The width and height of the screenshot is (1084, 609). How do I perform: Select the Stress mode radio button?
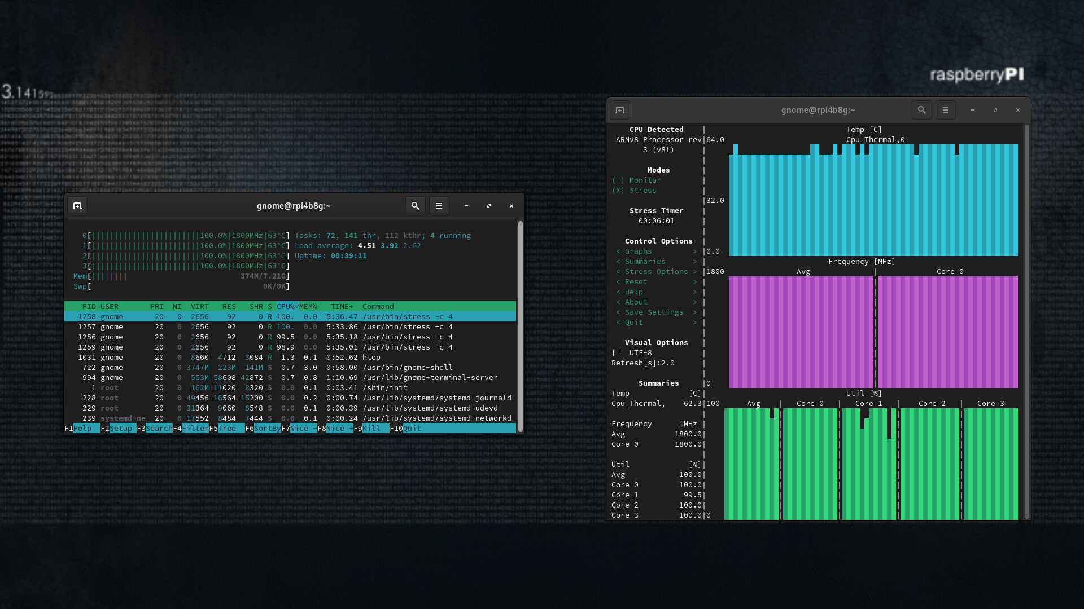634,191
